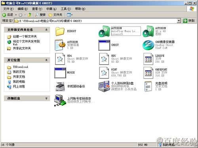Viewport: 198px width, 148px height.
Task: Click 创建一个新文件夹 task link
Action: click(x=25, y=37)
